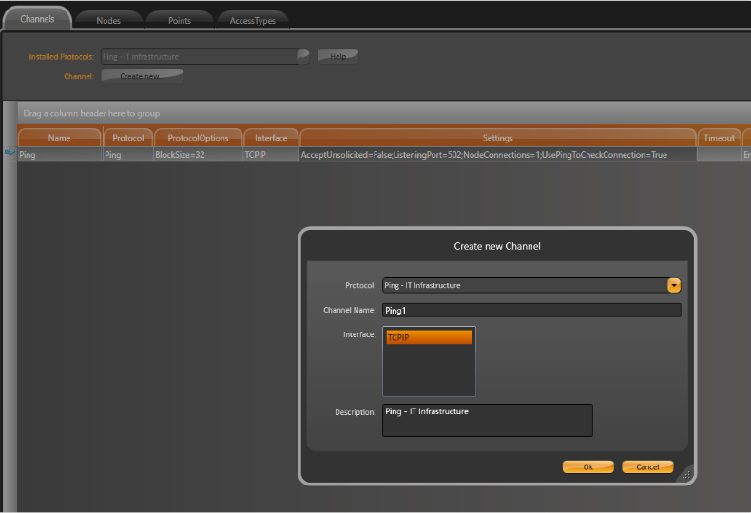
Task: Click the Channel Name field containing Ping1
Action: click(530, 310)
